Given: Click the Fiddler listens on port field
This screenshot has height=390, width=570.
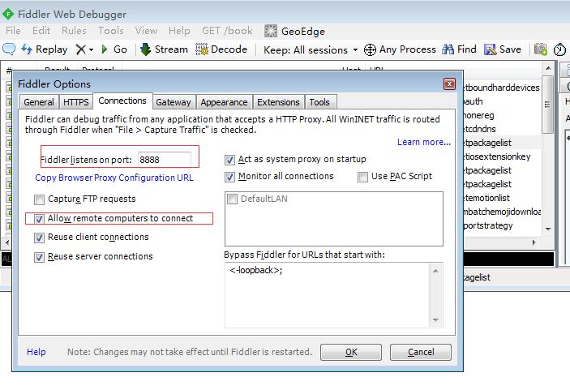Looking at the screenshot, I should (x=165, y=160).
